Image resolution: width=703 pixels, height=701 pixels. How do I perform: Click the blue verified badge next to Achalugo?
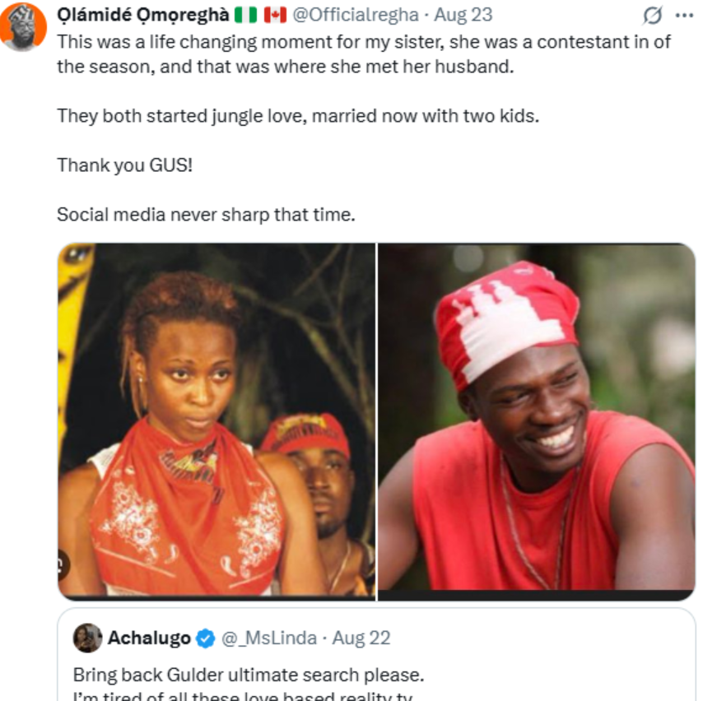tap(206, 638)
